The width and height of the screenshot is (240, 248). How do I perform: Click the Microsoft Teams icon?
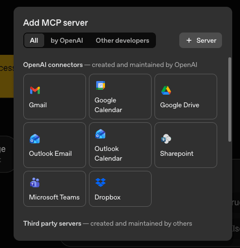[35, 182]
